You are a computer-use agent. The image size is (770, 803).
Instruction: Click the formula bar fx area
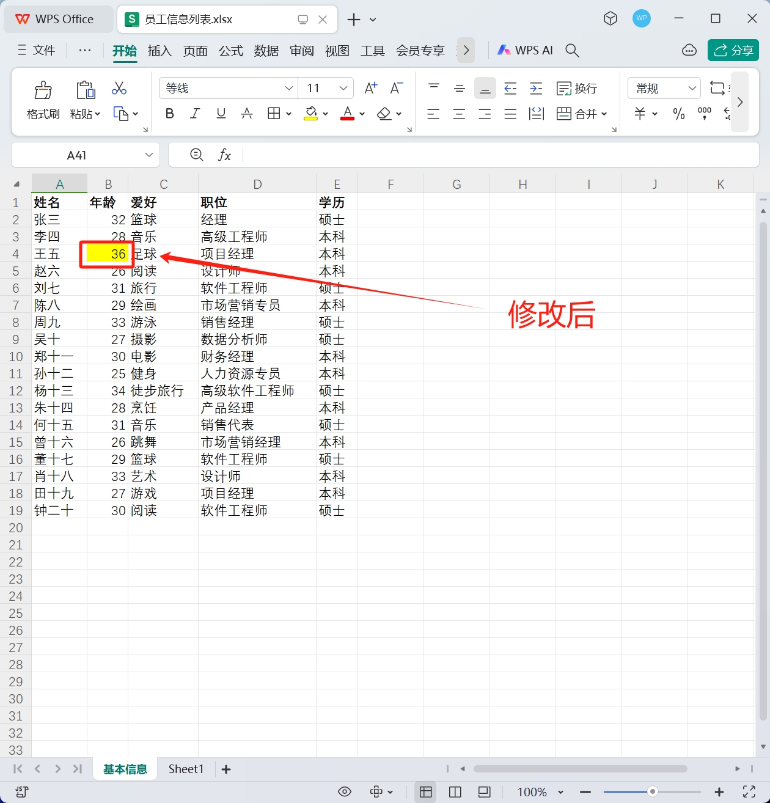click(224, 155)
